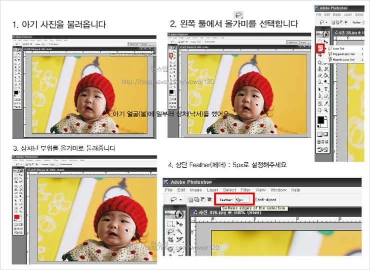Select History Brush tool in enlarged right toolbox
This screenshot has width=370, height=270.
326,69
